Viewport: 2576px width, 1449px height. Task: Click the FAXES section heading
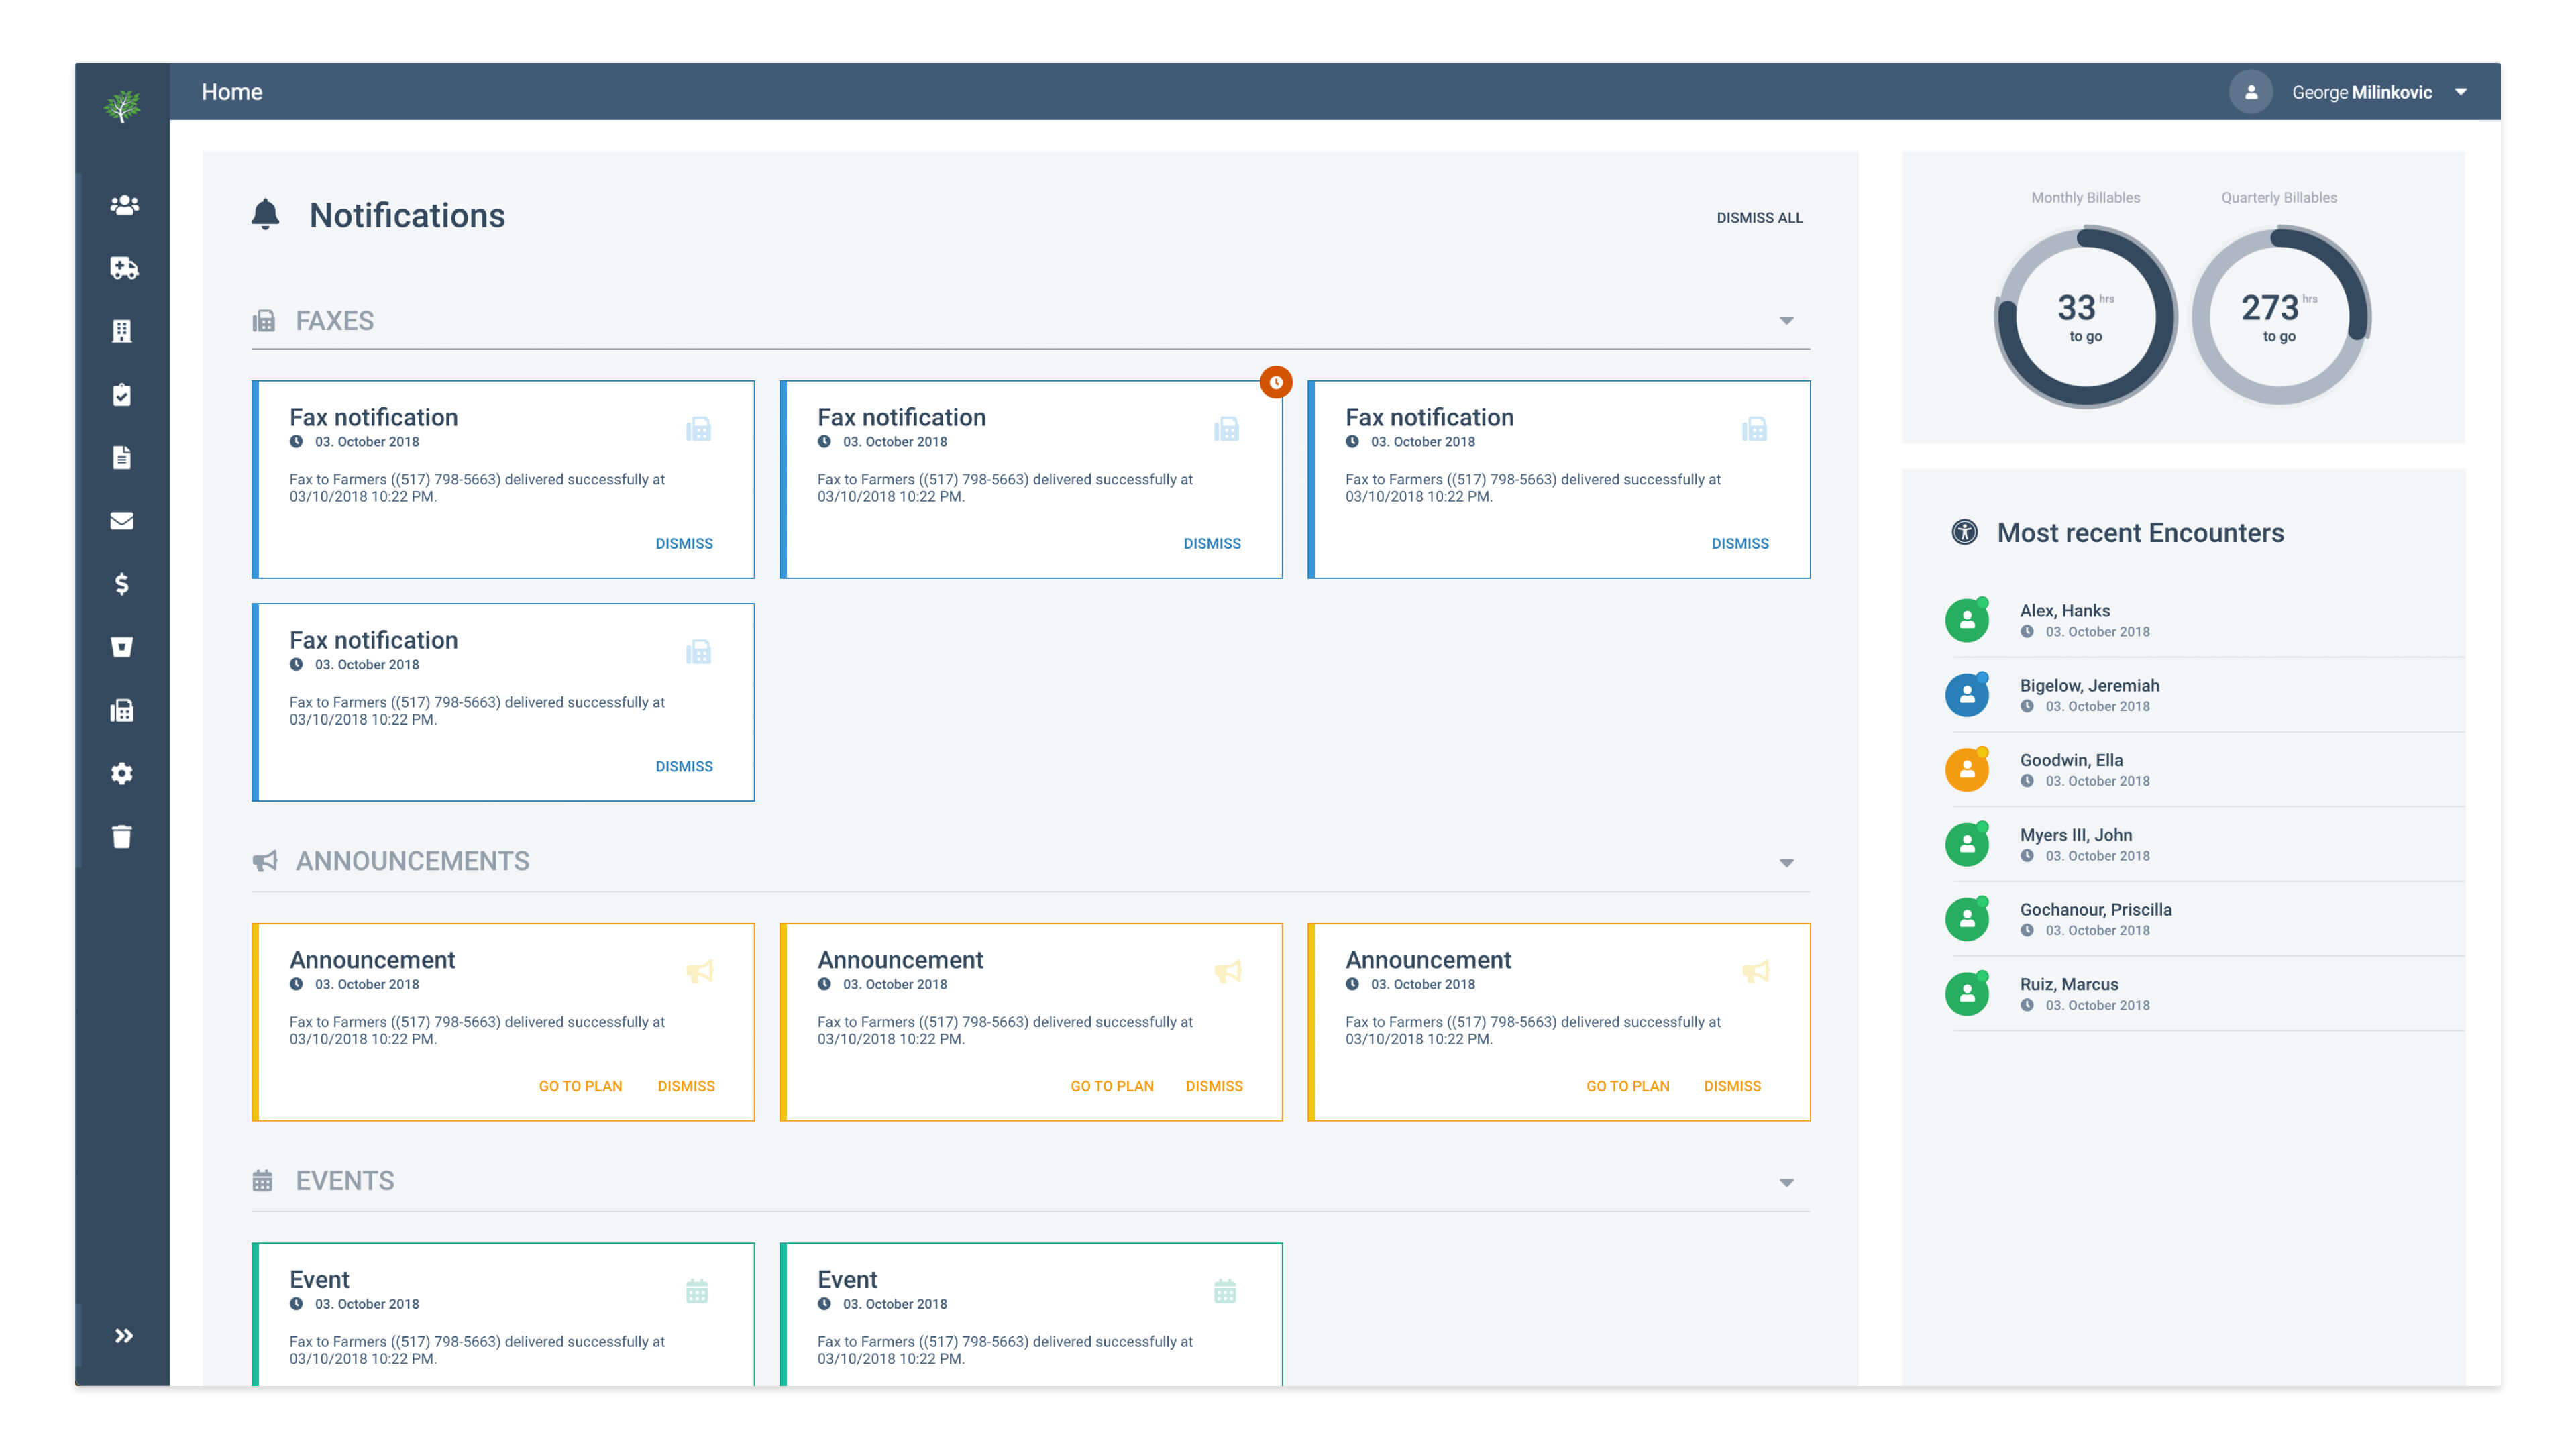335,321
